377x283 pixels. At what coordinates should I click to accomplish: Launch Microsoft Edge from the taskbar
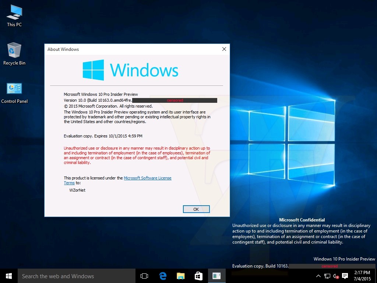click(162, 276)
